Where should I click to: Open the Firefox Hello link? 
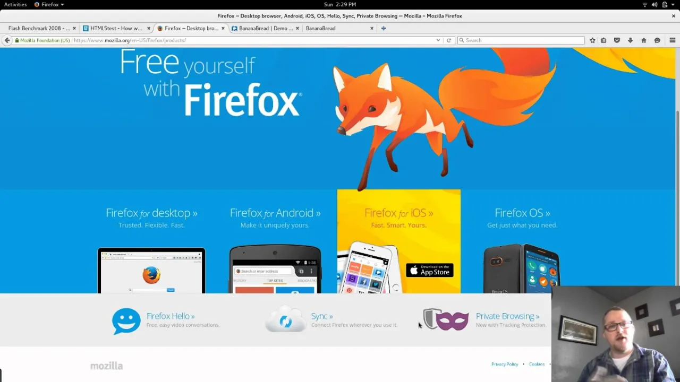tap(171, 316)
